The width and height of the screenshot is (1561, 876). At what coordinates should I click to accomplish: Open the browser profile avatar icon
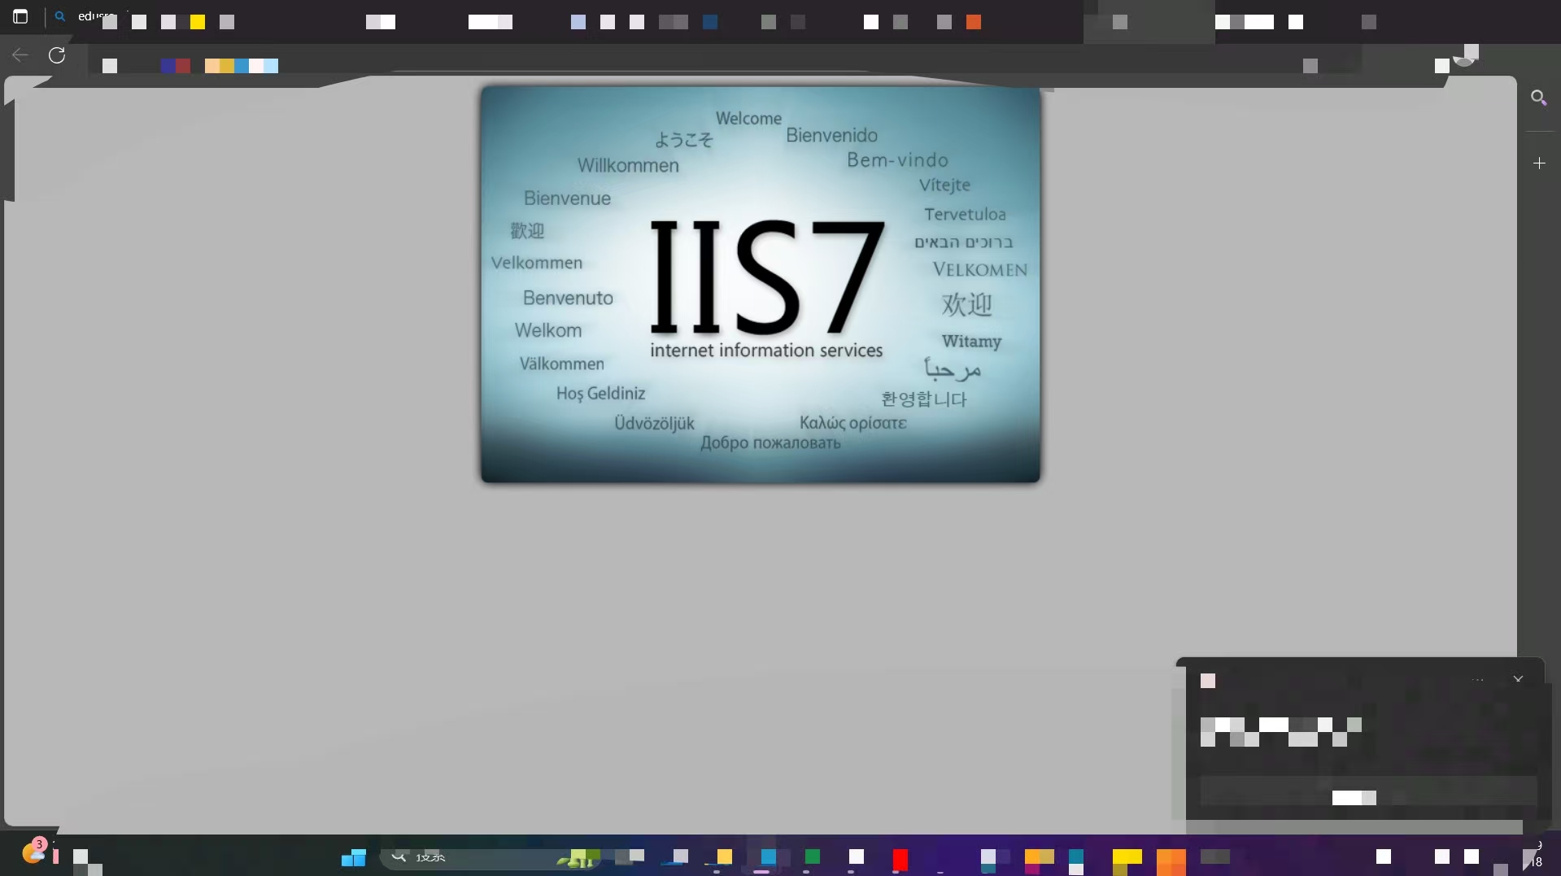(1464, 57)
